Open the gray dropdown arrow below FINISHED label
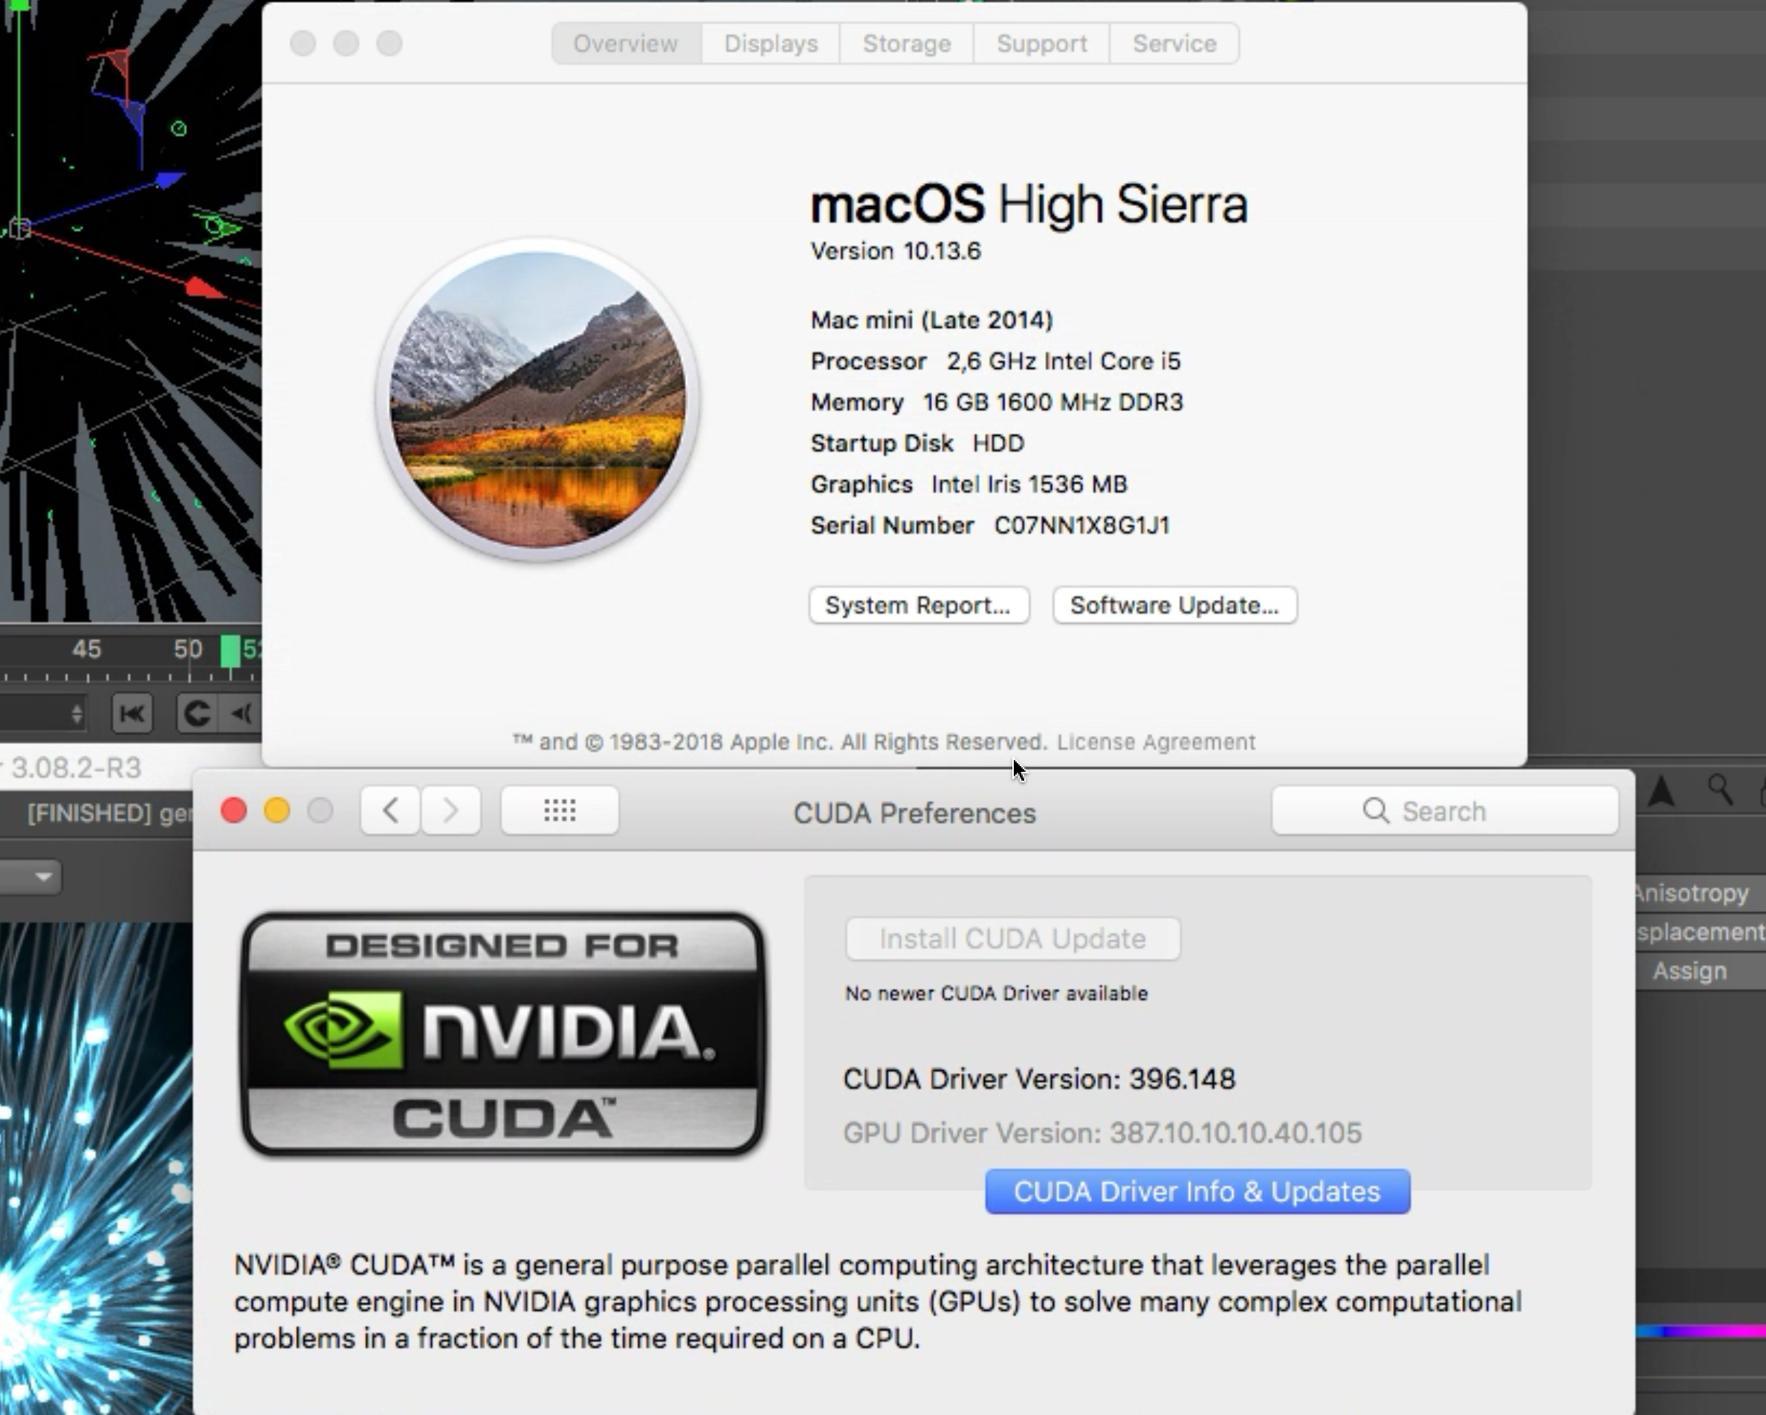 [x=42, y=877]
